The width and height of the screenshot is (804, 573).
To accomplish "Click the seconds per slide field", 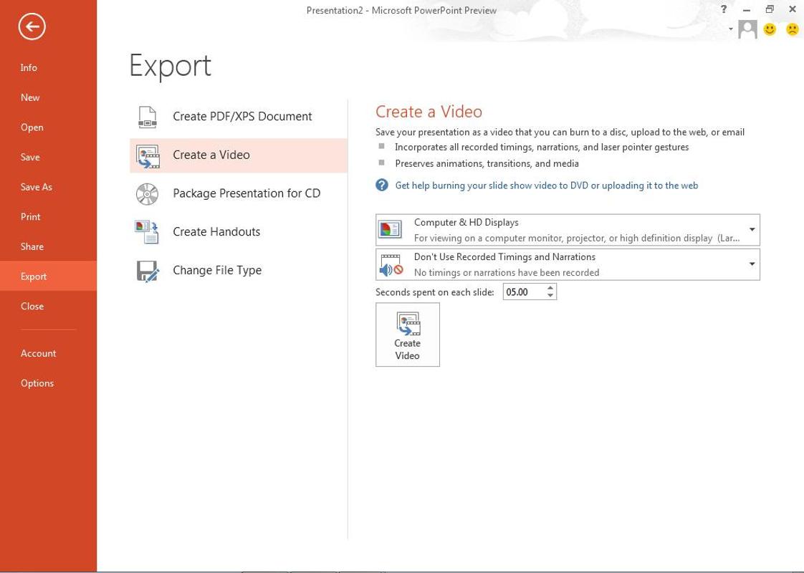I will (x=524, y=292).
